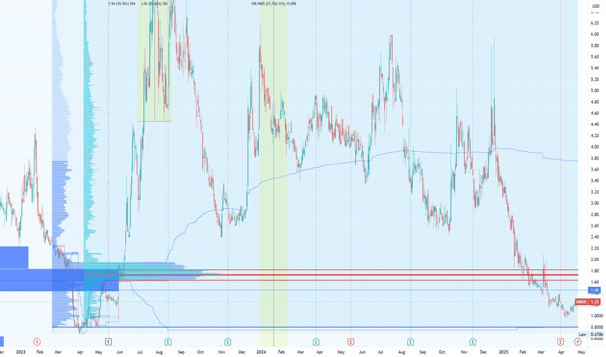Click the red MRKR 1.25 price label
The height and width of the screenshot is (357, 606).
588,302
